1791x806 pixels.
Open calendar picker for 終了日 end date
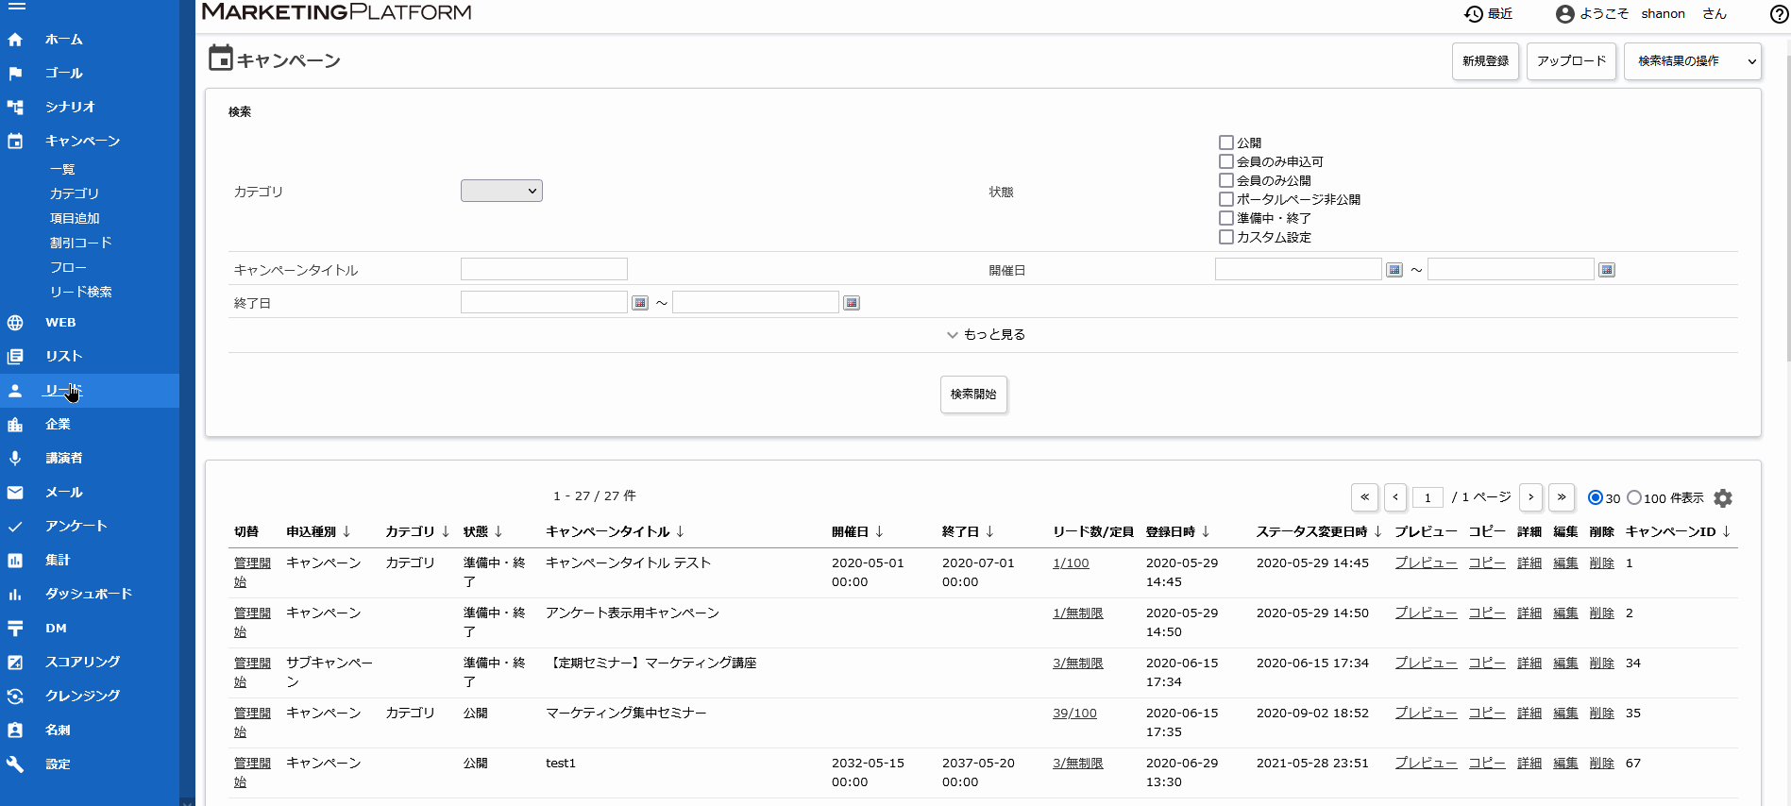coord(852,303)
